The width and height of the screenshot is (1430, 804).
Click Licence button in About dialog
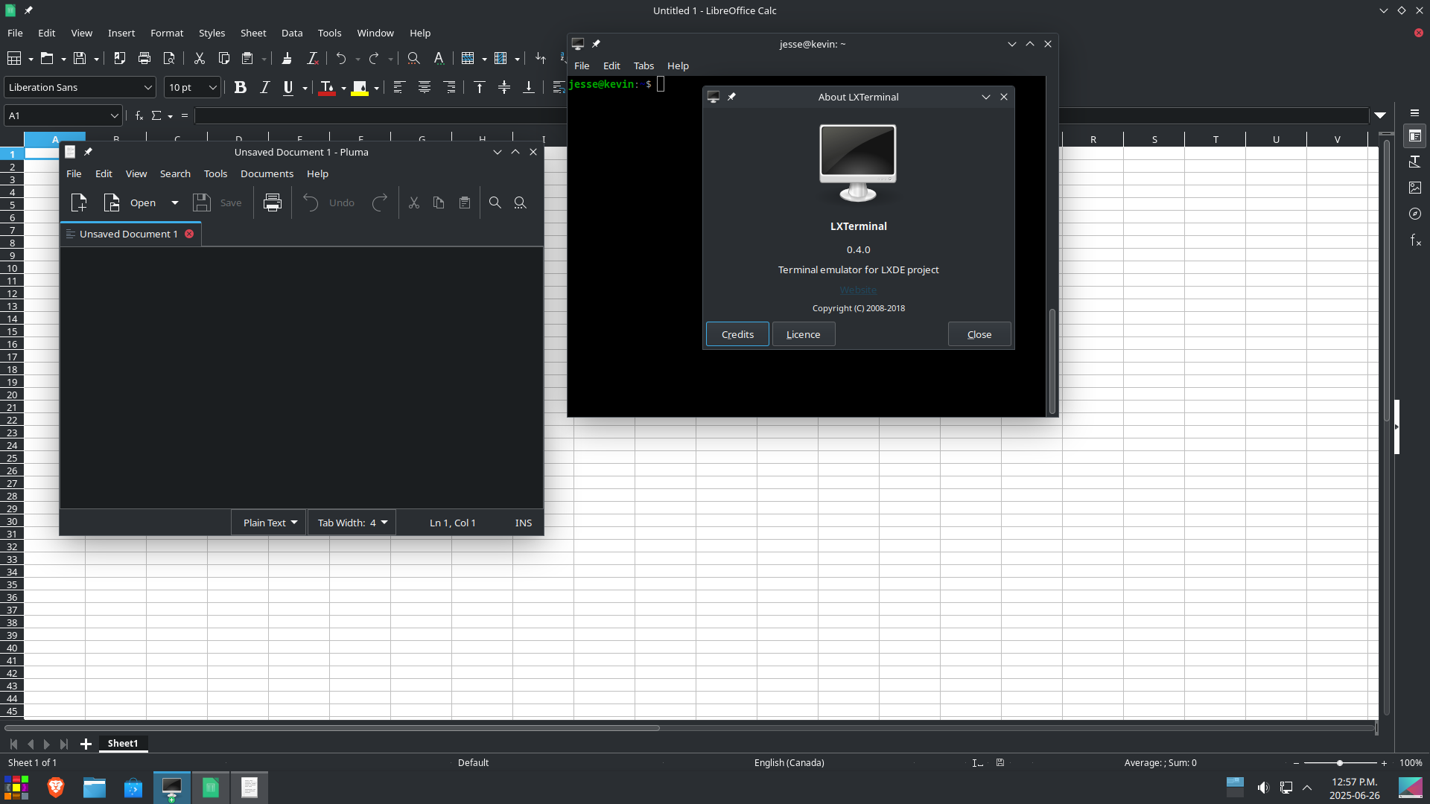coord(803,334)
